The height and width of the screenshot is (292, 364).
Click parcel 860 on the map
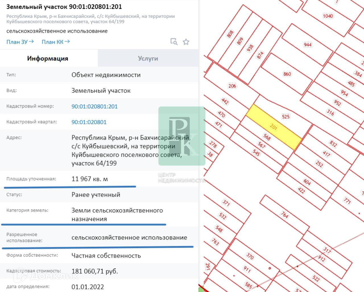click(287, 74)
